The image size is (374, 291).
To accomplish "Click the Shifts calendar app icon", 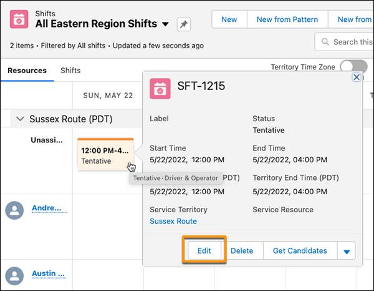I will pos(19,19).
